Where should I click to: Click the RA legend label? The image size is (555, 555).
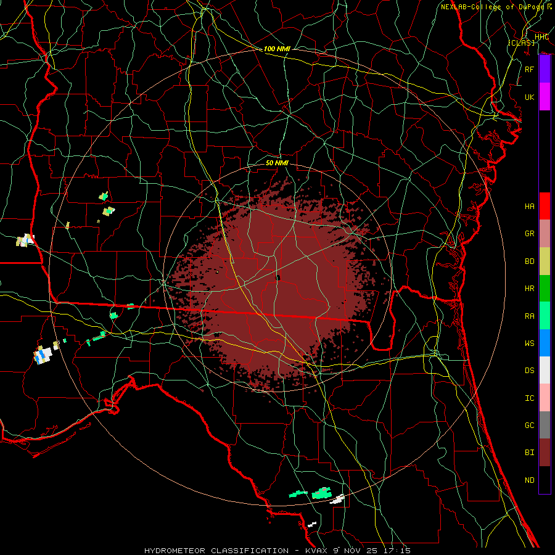(x=529, y=316)
